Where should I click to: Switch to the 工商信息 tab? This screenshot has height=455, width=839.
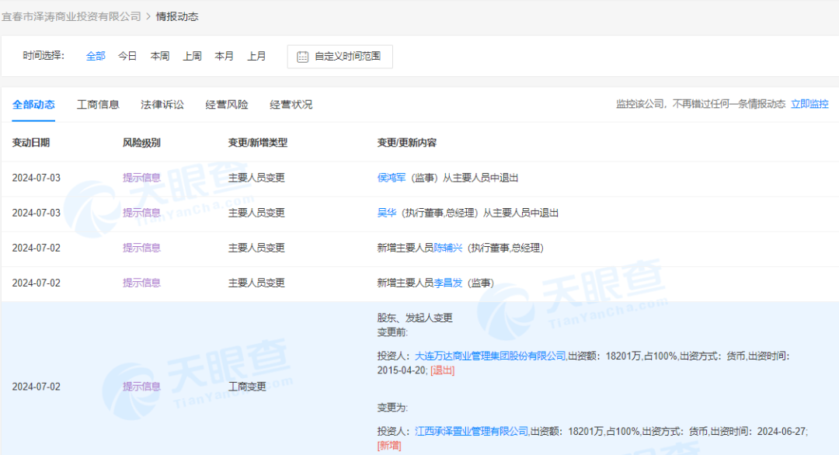click(97, 104)
